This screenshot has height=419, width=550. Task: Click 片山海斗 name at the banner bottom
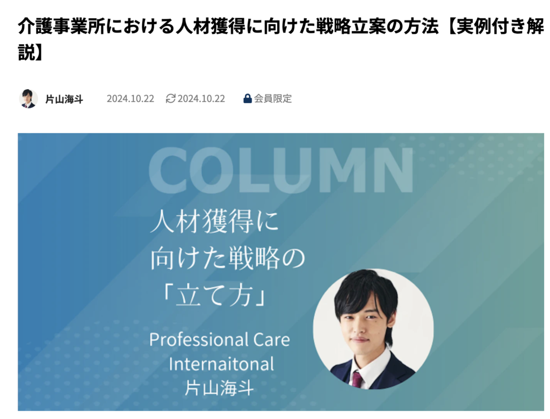pos(219,388)
